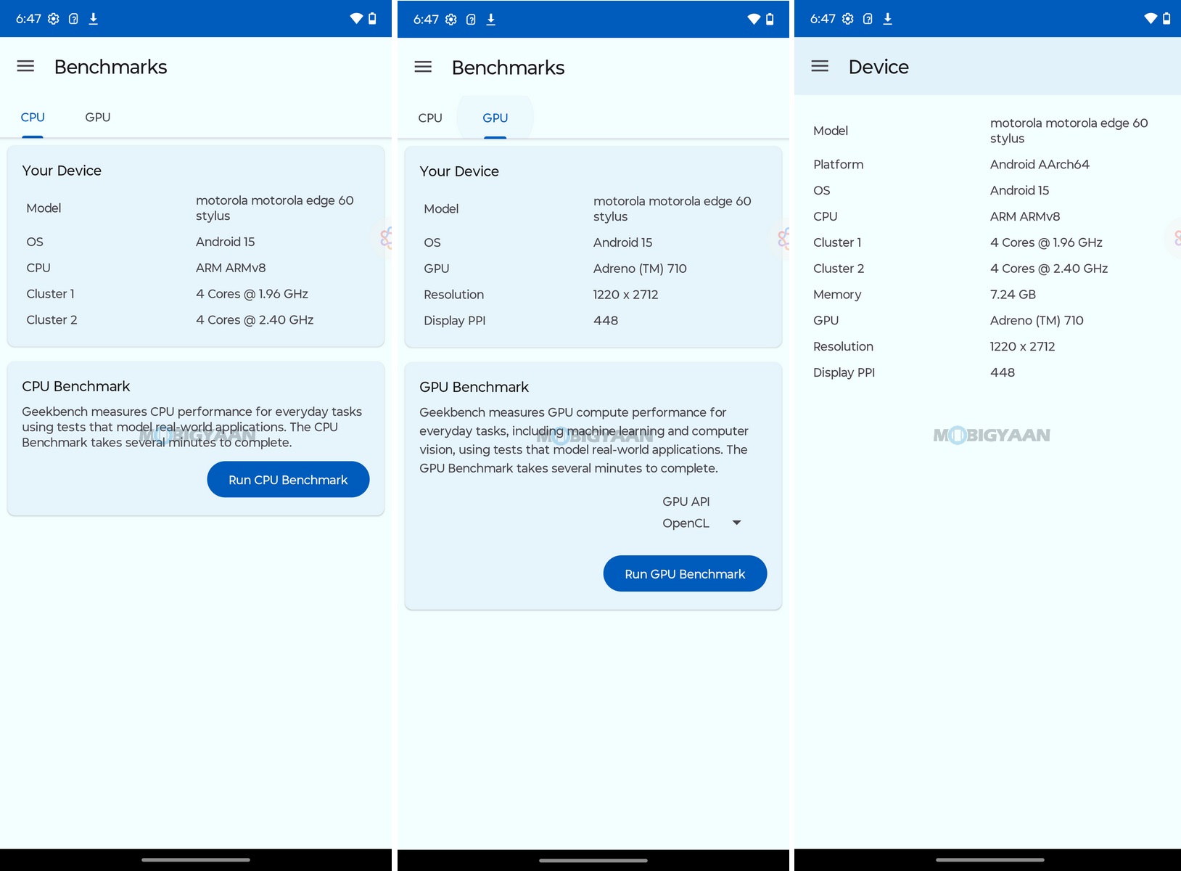Select '1220 x 2712' on GPU screen
The width and height of the screenshot is (1181, 871).
pos(626,295)
